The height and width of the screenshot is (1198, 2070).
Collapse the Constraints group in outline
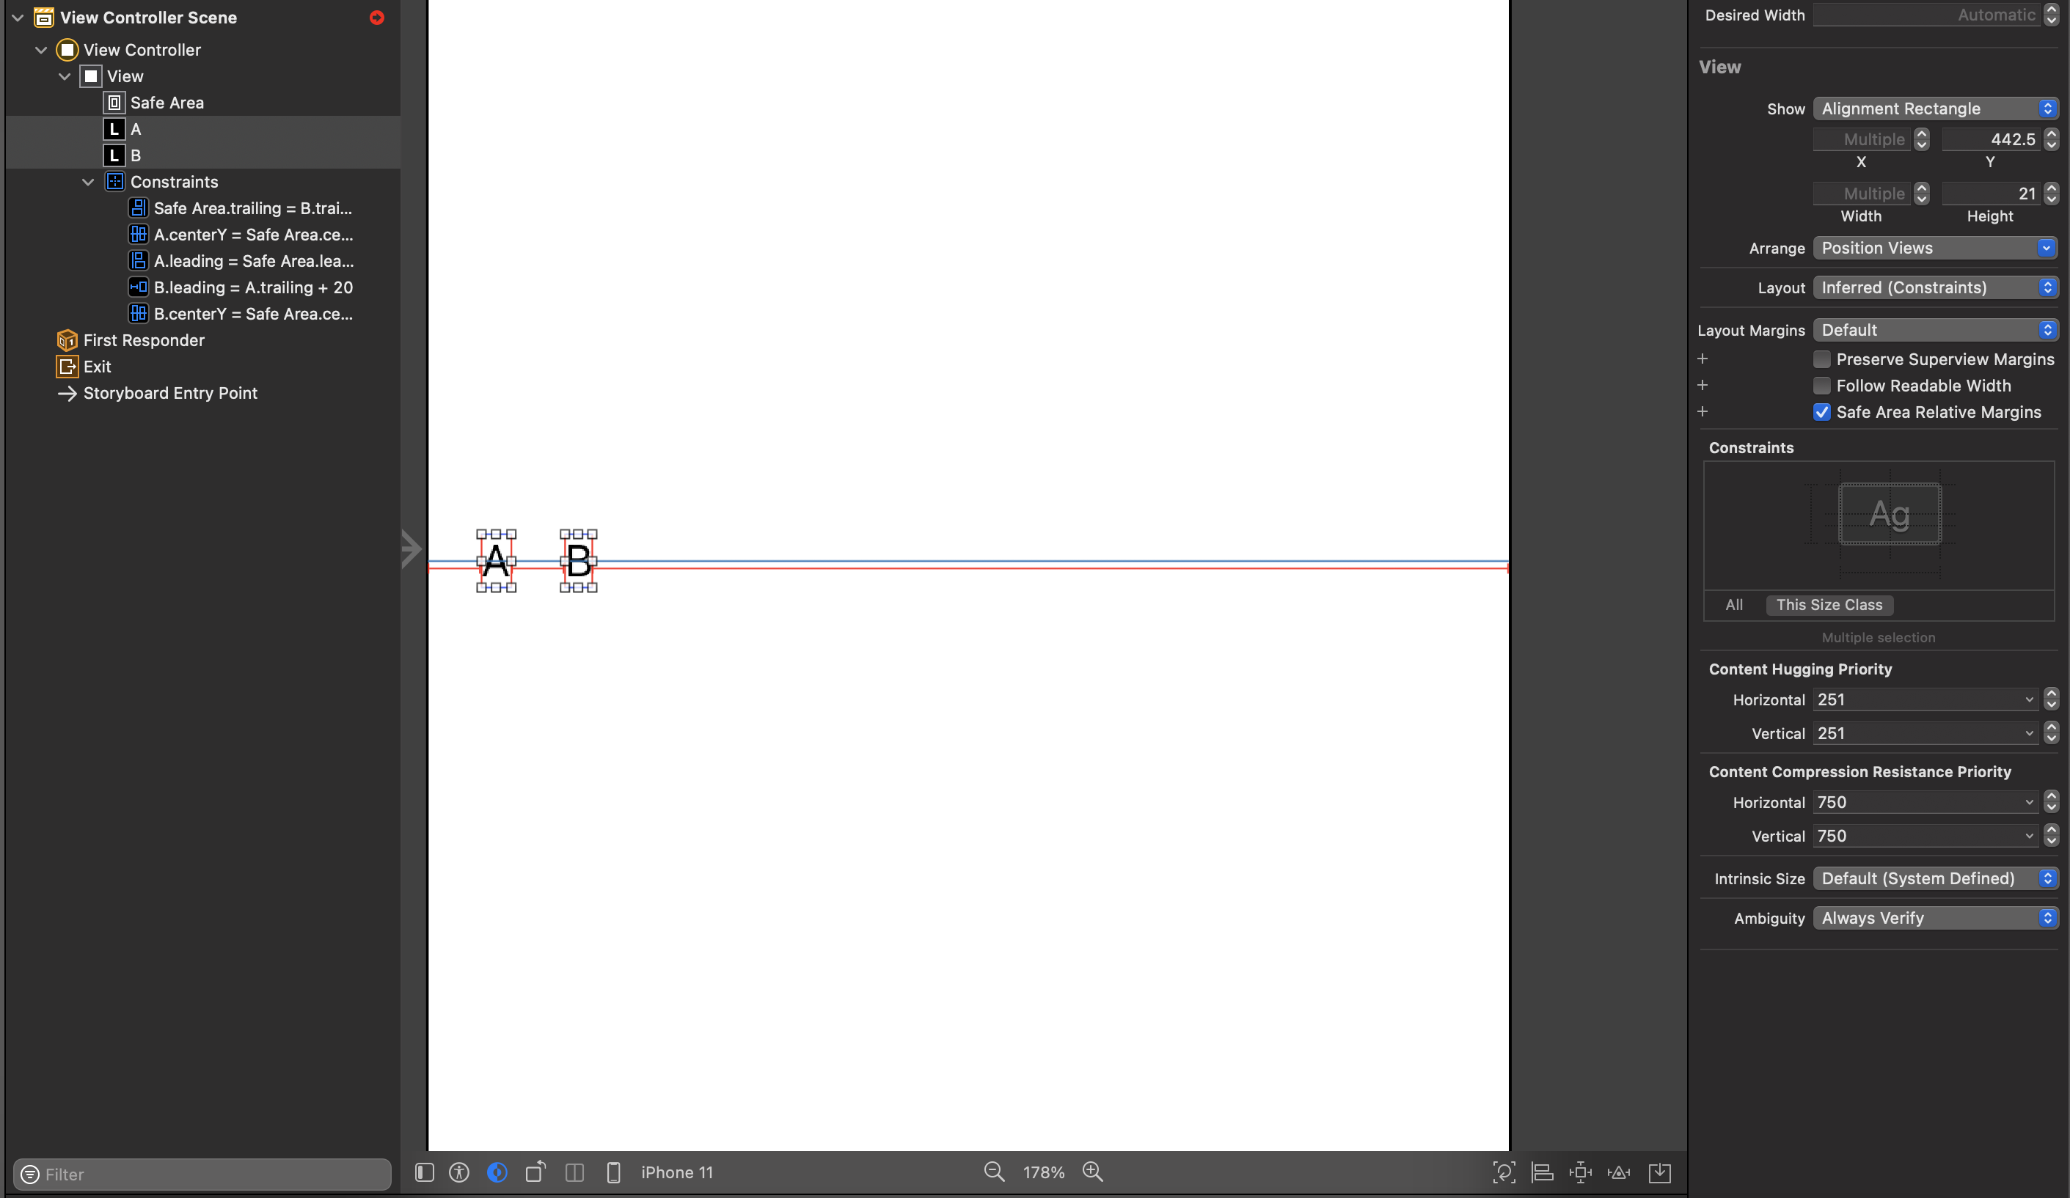[88, 183]
